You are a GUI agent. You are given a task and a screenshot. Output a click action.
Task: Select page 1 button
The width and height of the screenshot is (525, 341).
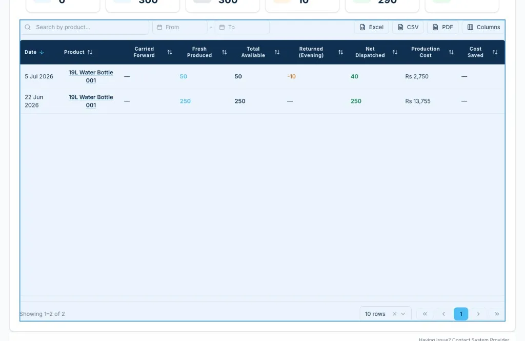point(461,314)
